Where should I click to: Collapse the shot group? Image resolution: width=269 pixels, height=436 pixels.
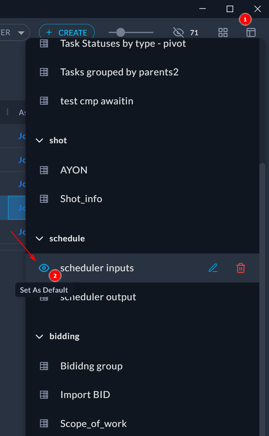coord(40,140)
